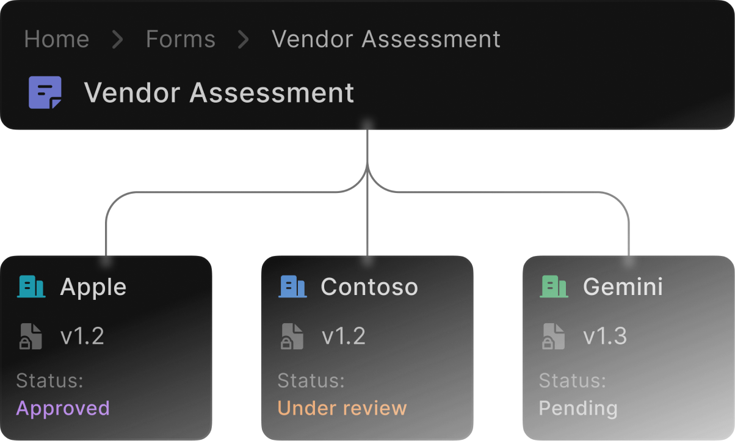Click the Pending status on Gemini card
This screenshot has width=735, height=441.
(578, 408)
